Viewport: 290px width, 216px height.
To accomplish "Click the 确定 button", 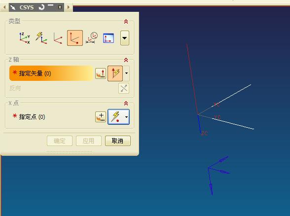I will [60, 141].
